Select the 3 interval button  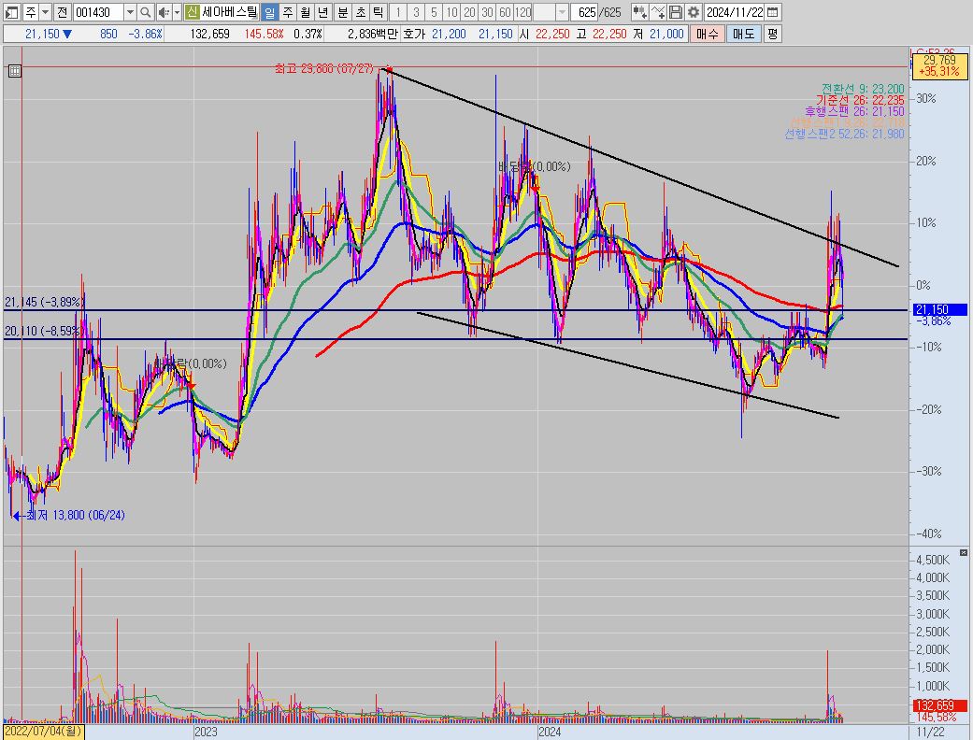point(416,12)
